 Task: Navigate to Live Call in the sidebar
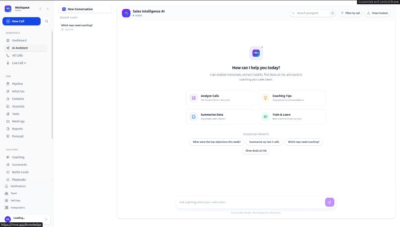coord(18,63)
